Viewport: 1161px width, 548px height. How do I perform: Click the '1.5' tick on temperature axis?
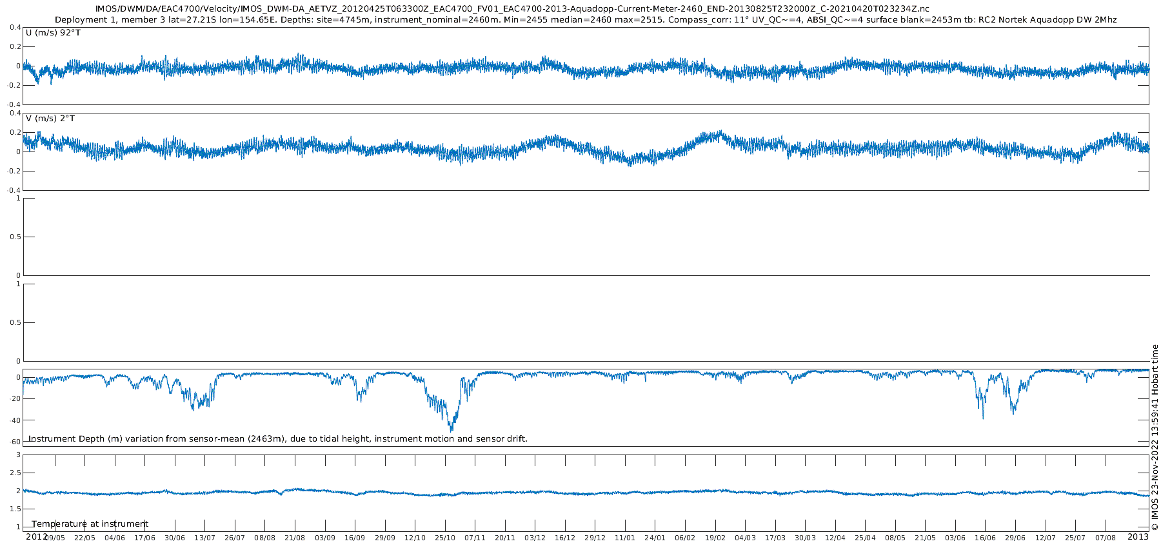point(15,509)
